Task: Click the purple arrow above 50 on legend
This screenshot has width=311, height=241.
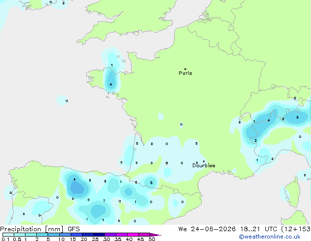Action: tap(155, 235)
